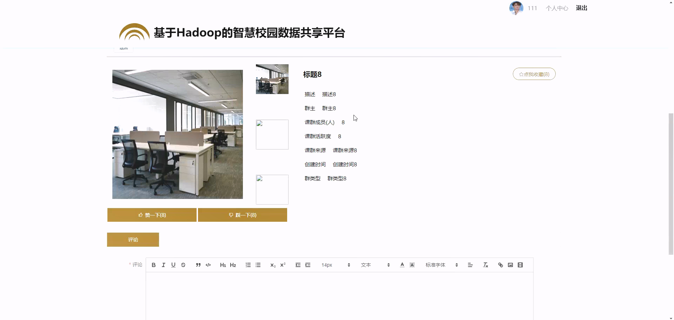Select the third broken thumbnail image
Image resolution: width=674 pixels, height=320 pixels.
click(x=272, y=189)
